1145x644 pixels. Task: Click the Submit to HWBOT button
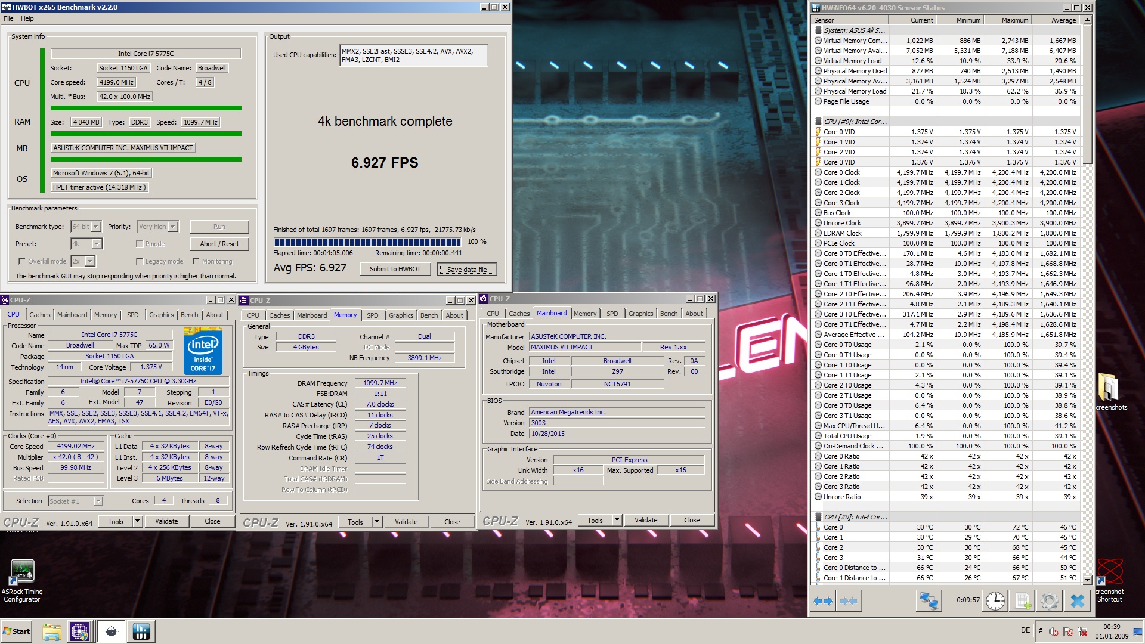(395, 269)
